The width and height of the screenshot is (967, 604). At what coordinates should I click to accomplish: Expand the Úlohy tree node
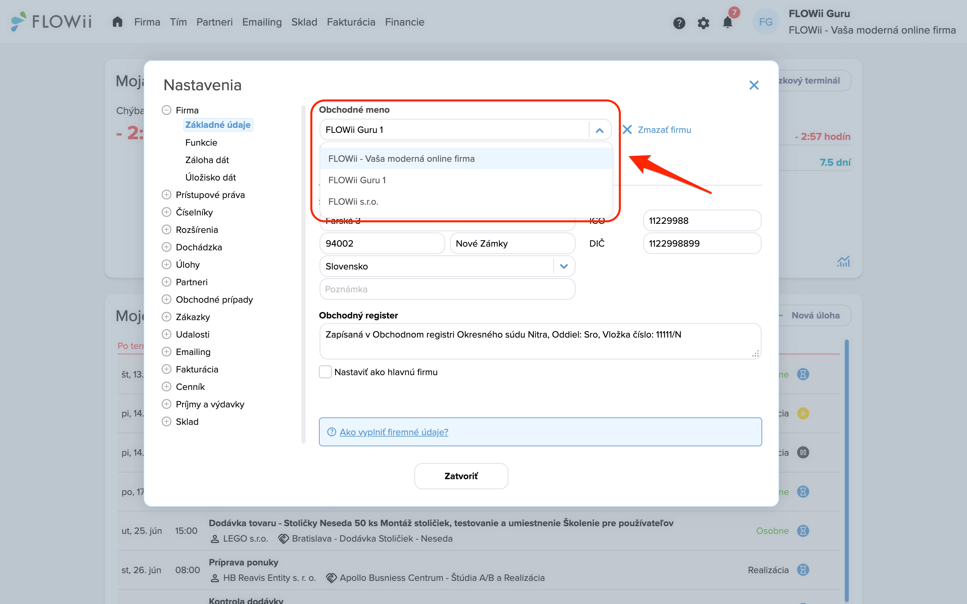(166, 264)
